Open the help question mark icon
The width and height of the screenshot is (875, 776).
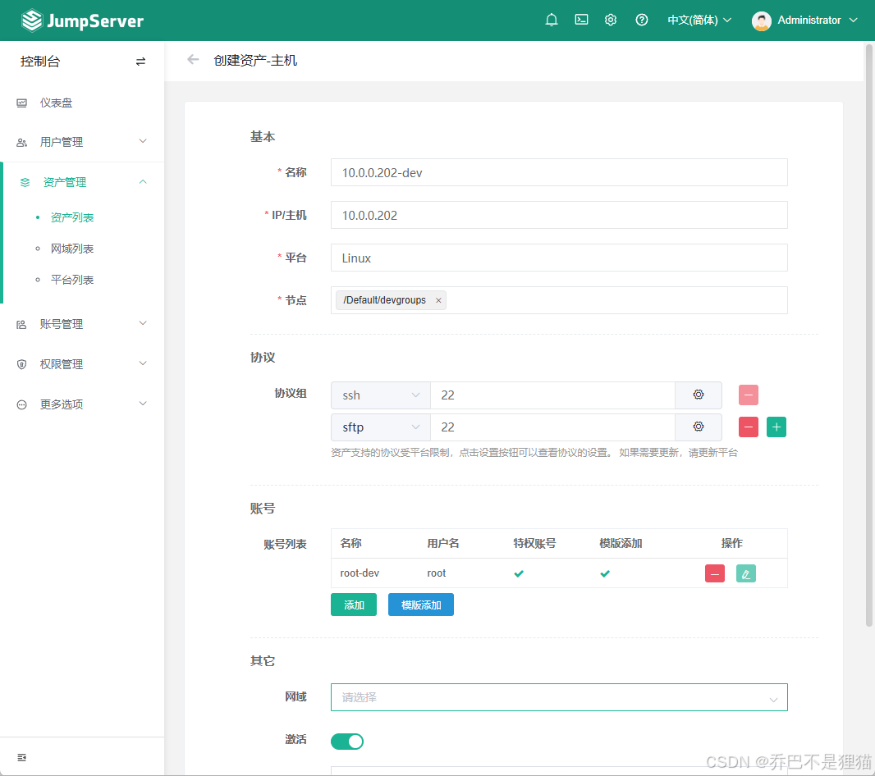[x=642, y=20]
